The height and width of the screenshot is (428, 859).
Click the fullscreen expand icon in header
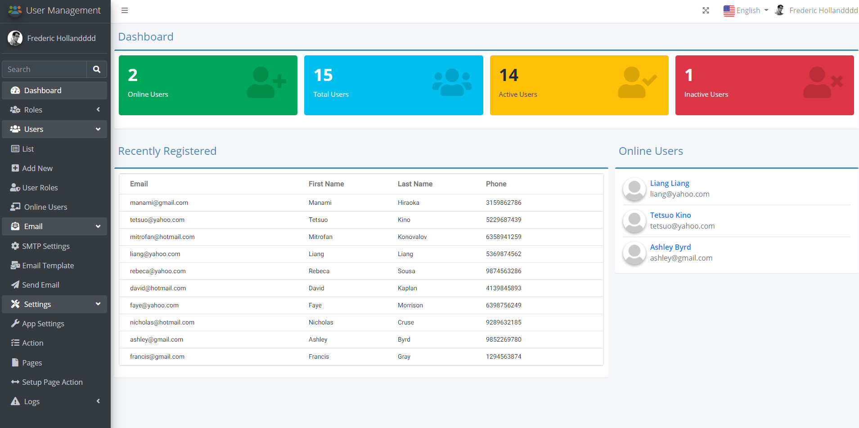click(706, 10)
